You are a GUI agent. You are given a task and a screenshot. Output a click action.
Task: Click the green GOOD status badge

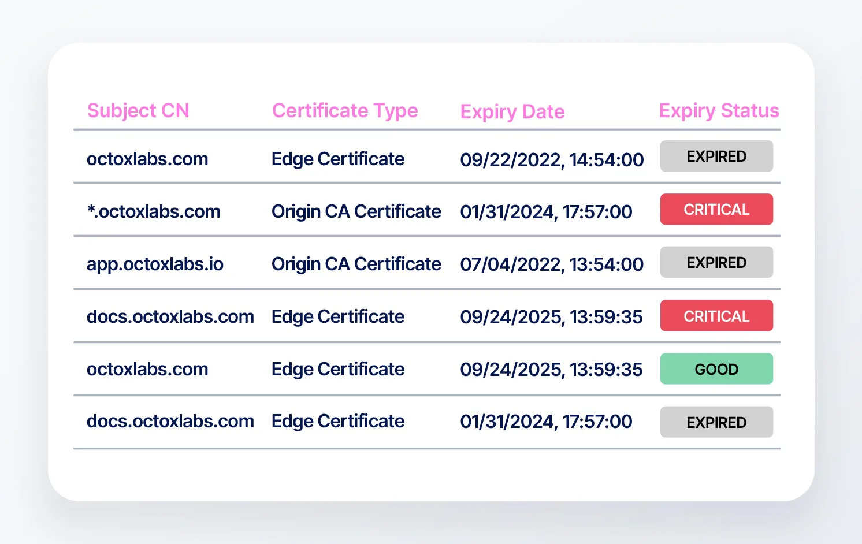tap(716, 368)
